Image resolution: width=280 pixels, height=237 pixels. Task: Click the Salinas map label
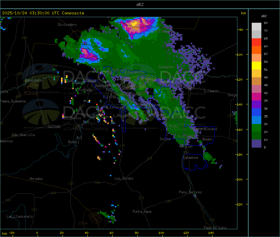pos(54,126)
